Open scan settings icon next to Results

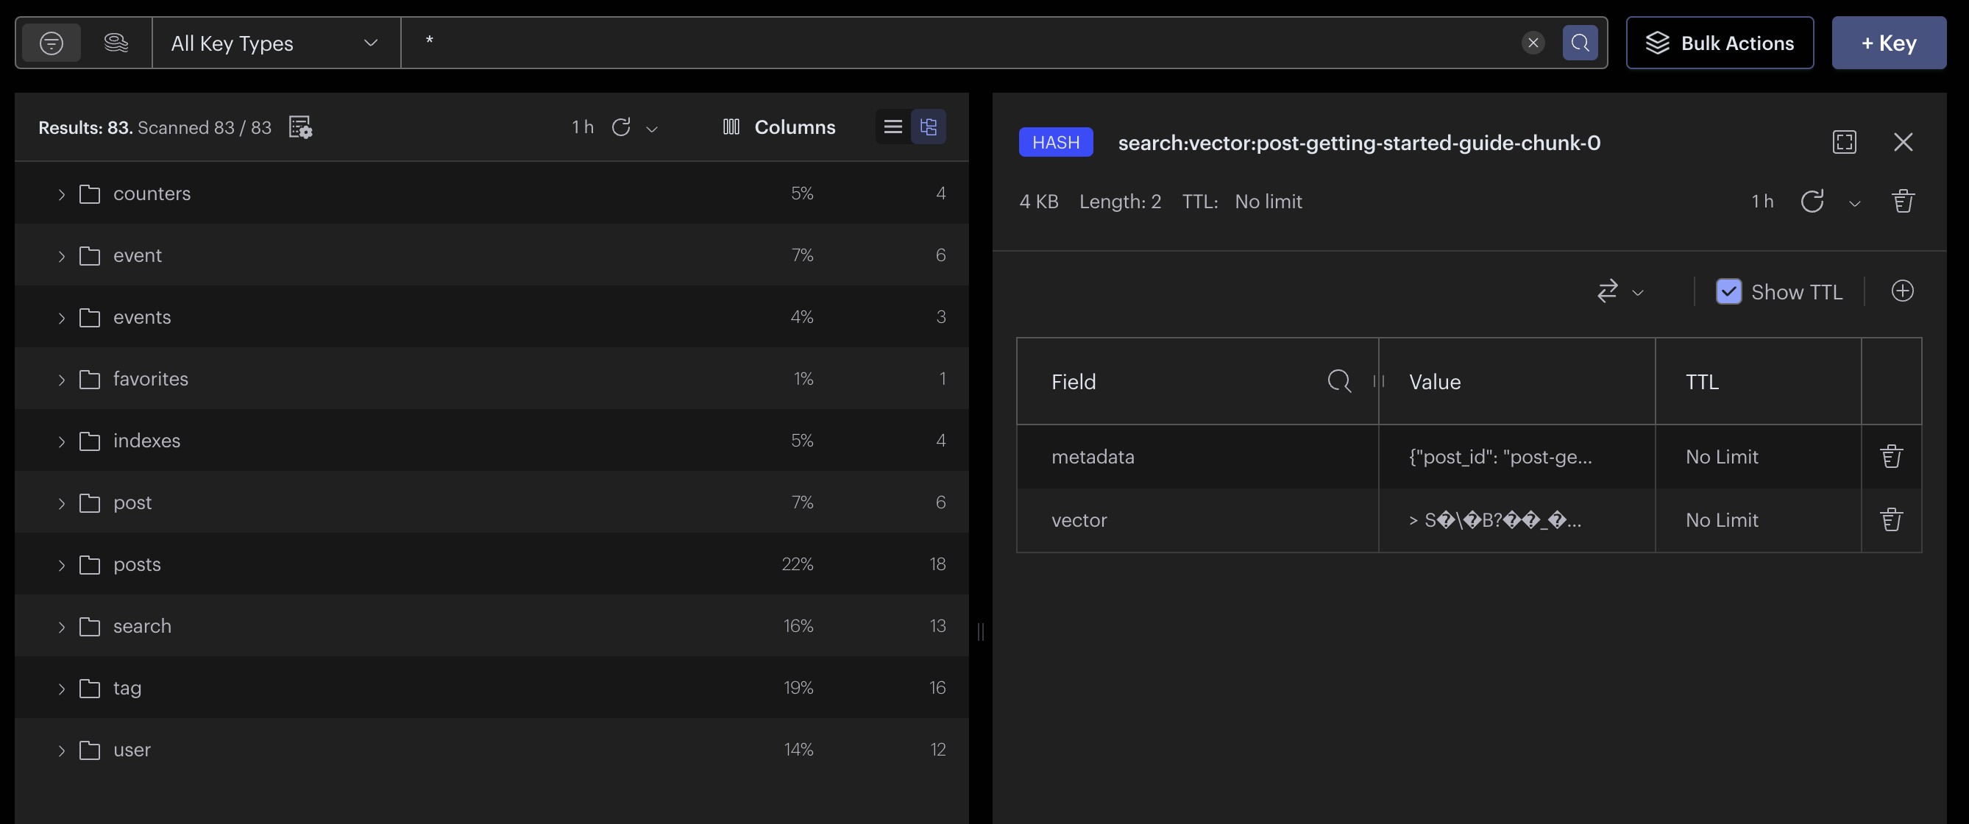pos(300,127)
